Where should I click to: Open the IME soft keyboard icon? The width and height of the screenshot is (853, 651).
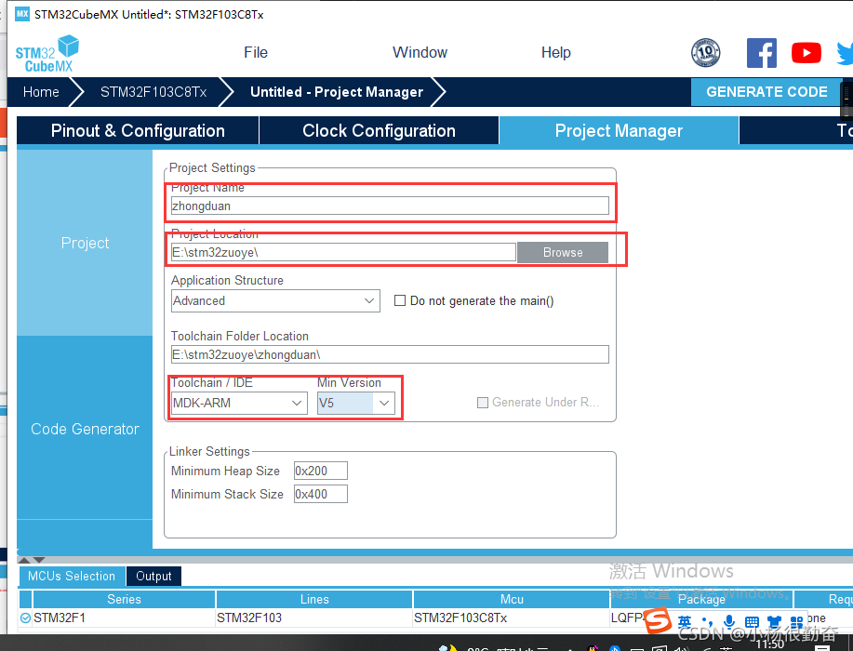752,621
